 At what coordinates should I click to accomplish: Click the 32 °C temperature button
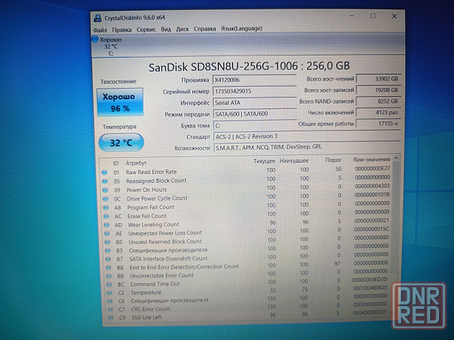point(121,143)
